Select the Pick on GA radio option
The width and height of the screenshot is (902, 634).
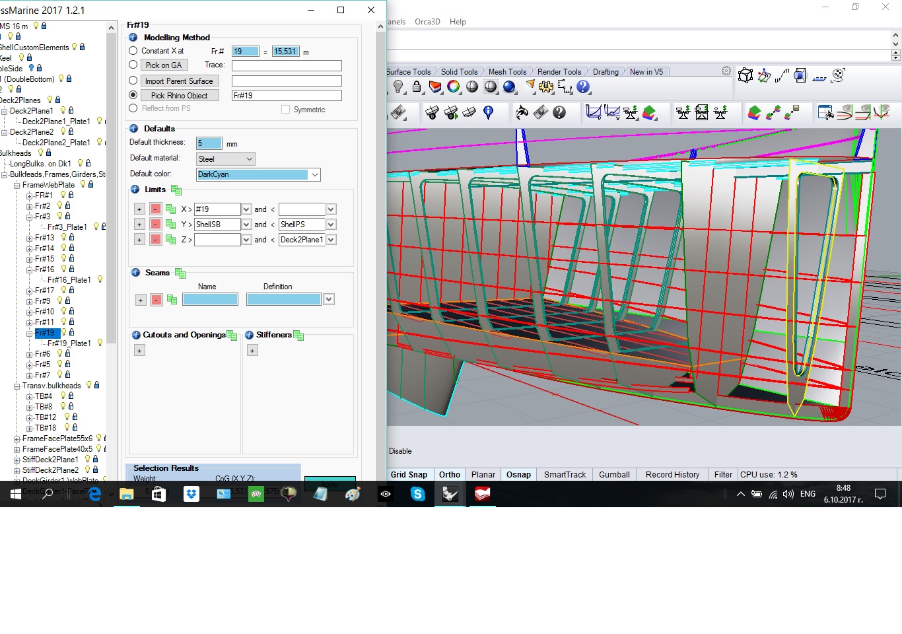[x=133, y=65]
